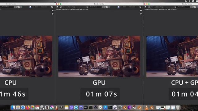Open display channels selector in CPU window
The height and width of the screenshot is (111, 198).
point(52,7)
